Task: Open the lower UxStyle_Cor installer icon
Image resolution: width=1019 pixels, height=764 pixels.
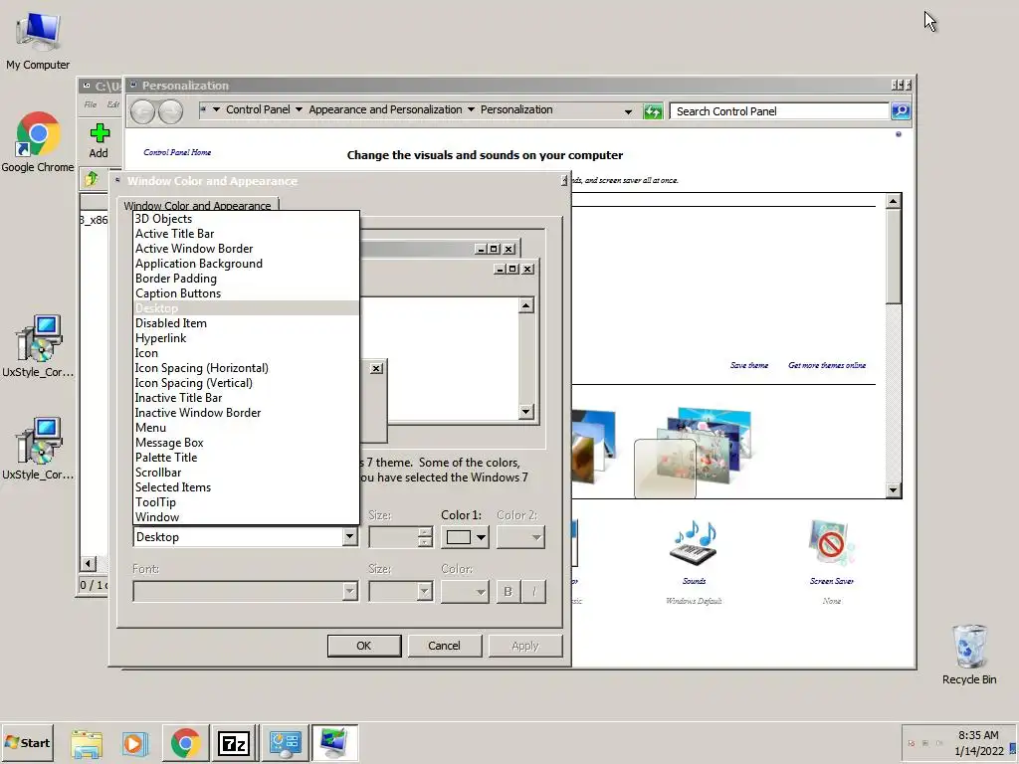Action: (x=38, y=449)
